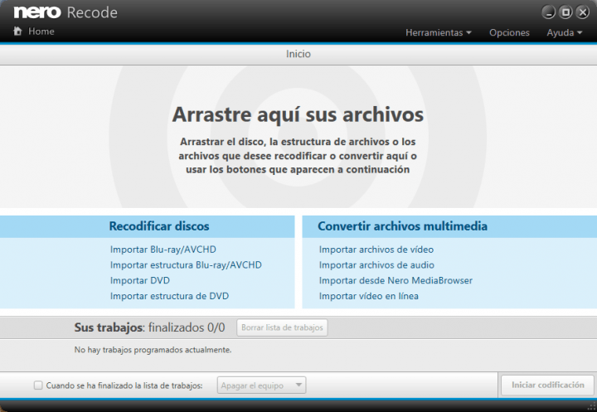Go to Home label

[41, 32]
